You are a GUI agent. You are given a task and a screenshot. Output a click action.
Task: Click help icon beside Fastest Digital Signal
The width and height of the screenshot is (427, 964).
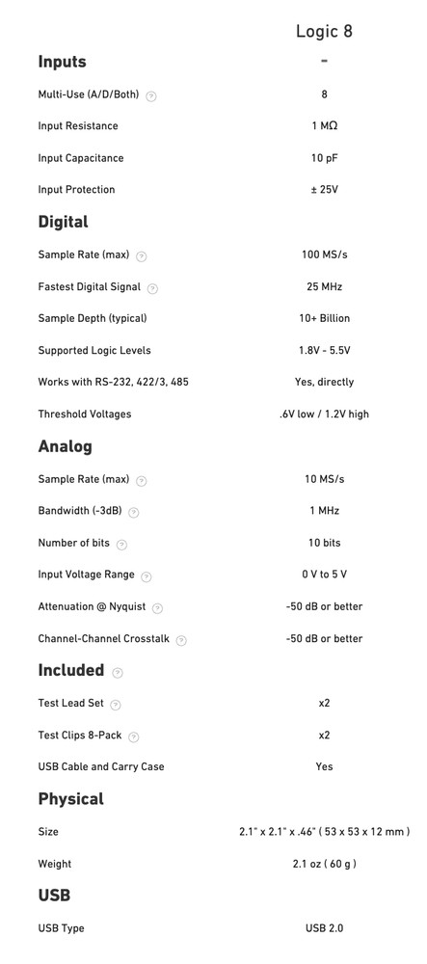click(x=153, y=288)
